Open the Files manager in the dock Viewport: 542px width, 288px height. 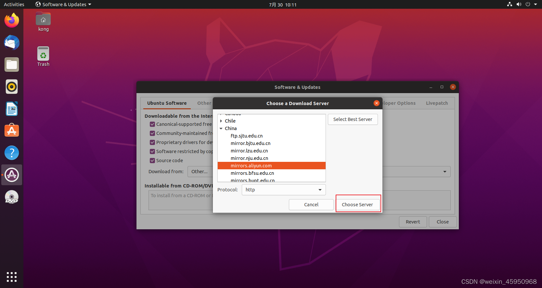pyautogui.click(x=12, y=65)
